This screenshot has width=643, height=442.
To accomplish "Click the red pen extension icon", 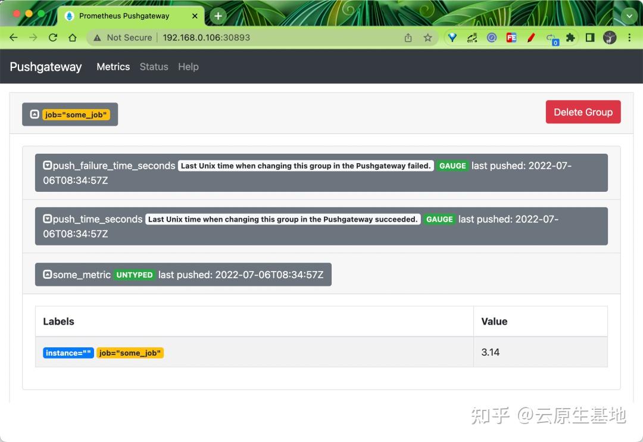I will pos(531,37).
